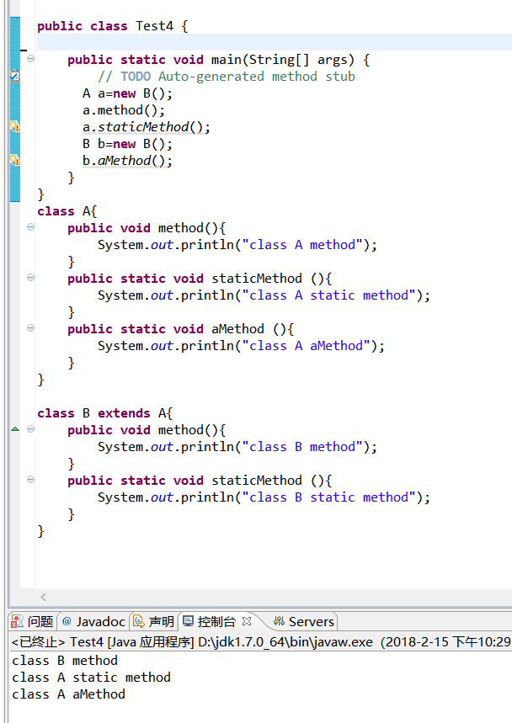Viewport: 512px width, 723px height.
Task: Fold class B staticMethod block
Action: tap(31, 481)
